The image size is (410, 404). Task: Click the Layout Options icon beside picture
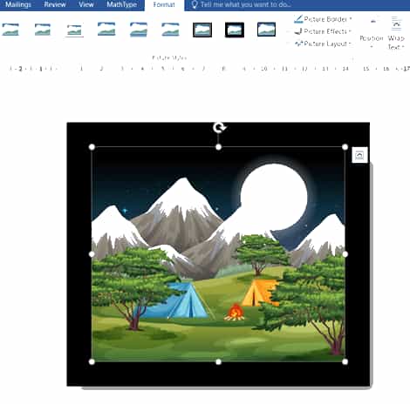click(x=359, y=155)
